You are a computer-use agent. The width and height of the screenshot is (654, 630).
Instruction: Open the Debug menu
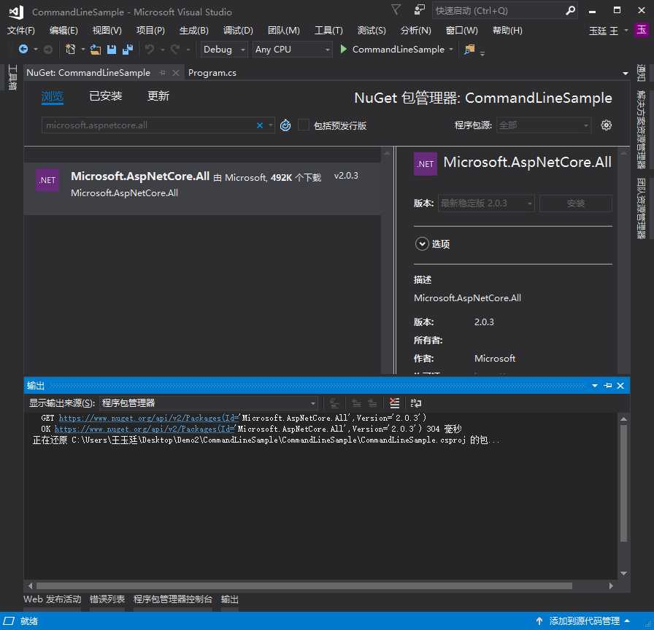click(x=238, y=31)
